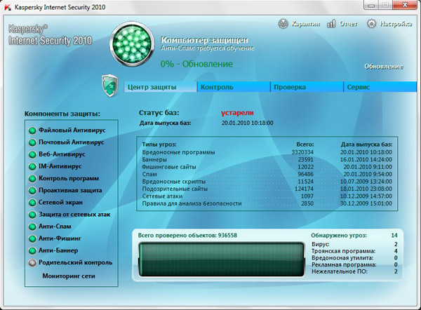Click the Вирус: count row

click(x=354, y=244)
